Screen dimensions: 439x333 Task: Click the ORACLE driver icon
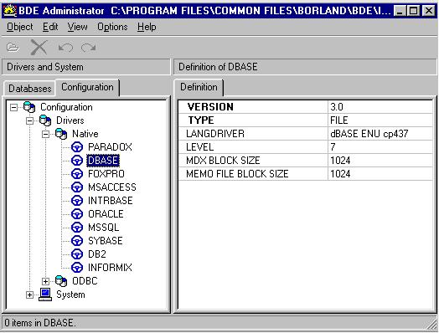[77, 214]
